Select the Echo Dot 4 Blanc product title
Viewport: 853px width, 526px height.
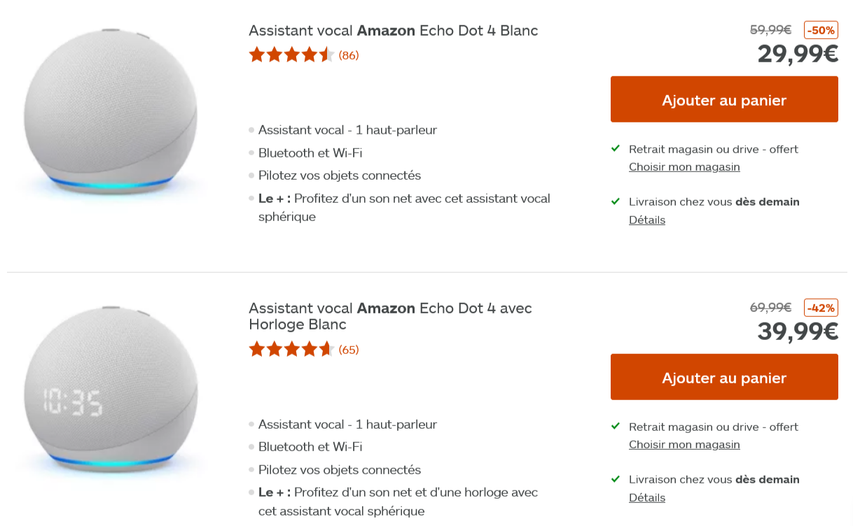click(393, 30)
